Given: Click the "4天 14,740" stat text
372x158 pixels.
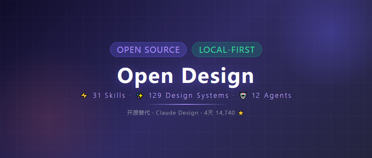Looking at the screenshot, I should (219, 113).
